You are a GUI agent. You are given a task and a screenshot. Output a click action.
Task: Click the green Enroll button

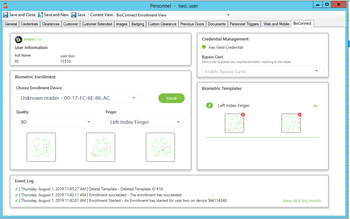(171, 98)
